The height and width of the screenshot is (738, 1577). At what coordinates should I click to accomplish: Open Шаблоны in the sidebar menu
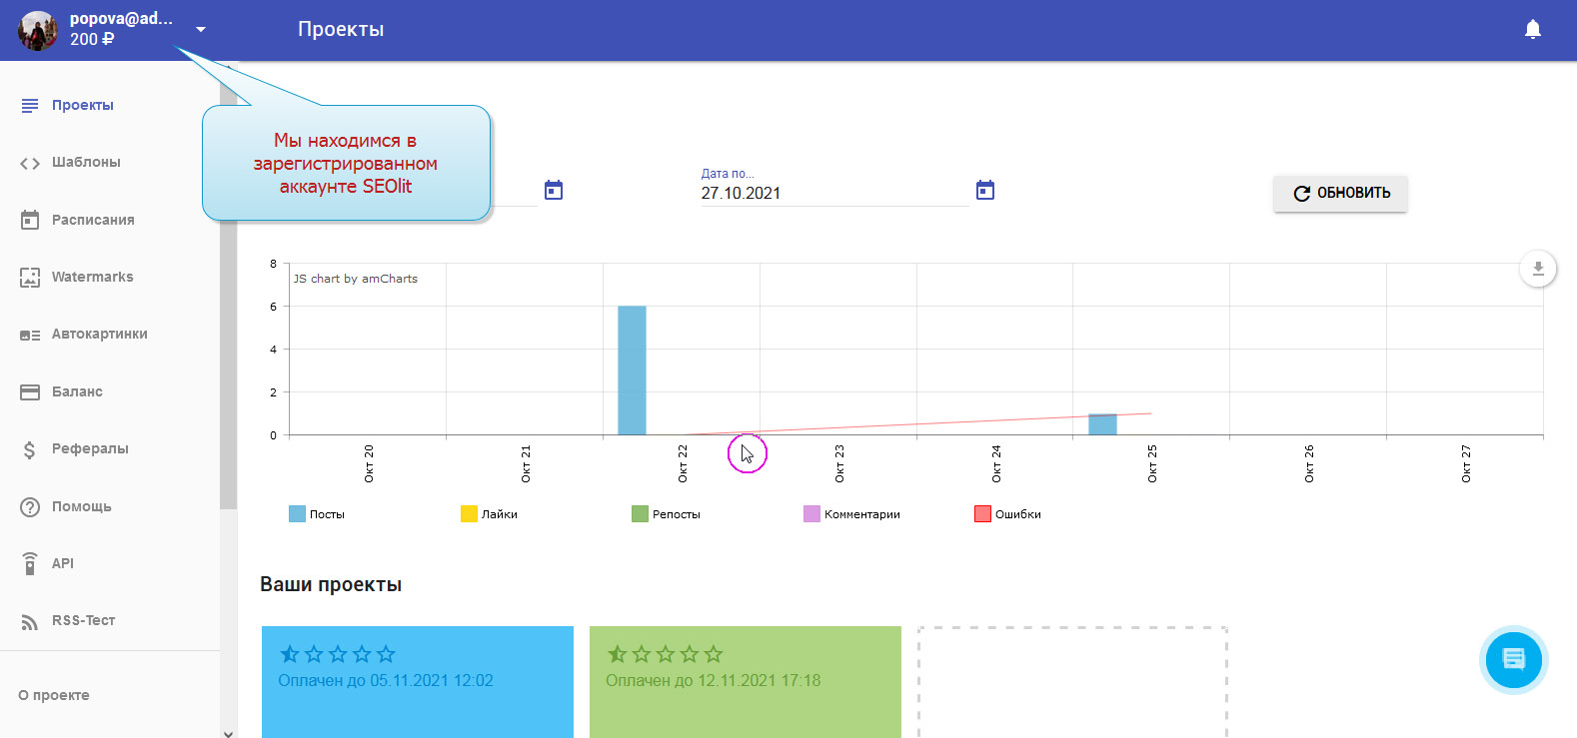click(86, 163)
